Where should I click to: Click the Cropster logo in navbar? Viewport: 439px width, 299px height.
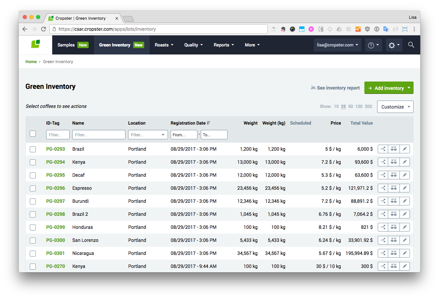[x=35, y=44]
